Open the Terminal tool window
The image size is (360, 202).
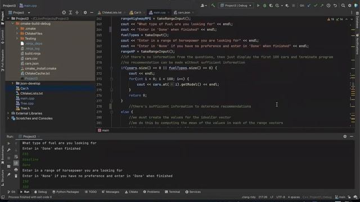(173, 192)
